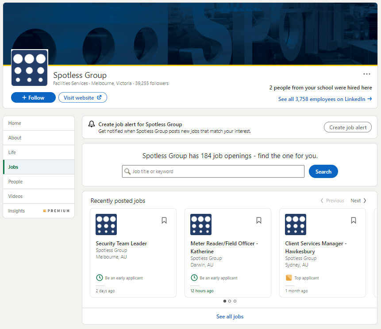Open the People section in the sidebar
The image size is (381, 329).
point(15,182)
